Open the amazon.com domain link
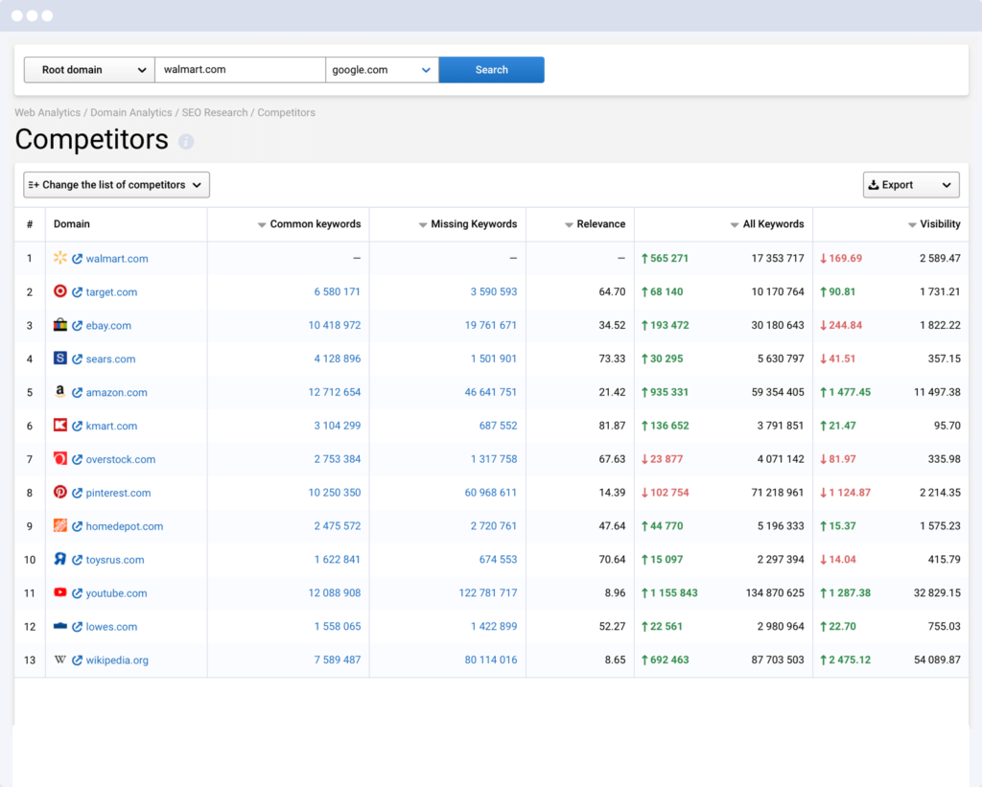982x787 pixels. 116,393
